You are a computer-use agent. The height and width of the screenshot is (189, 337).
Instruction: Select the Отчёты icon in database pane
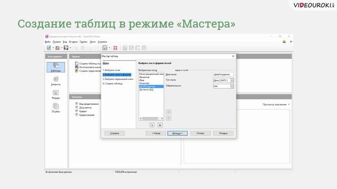pyautogui.click(x=56, y=108)
